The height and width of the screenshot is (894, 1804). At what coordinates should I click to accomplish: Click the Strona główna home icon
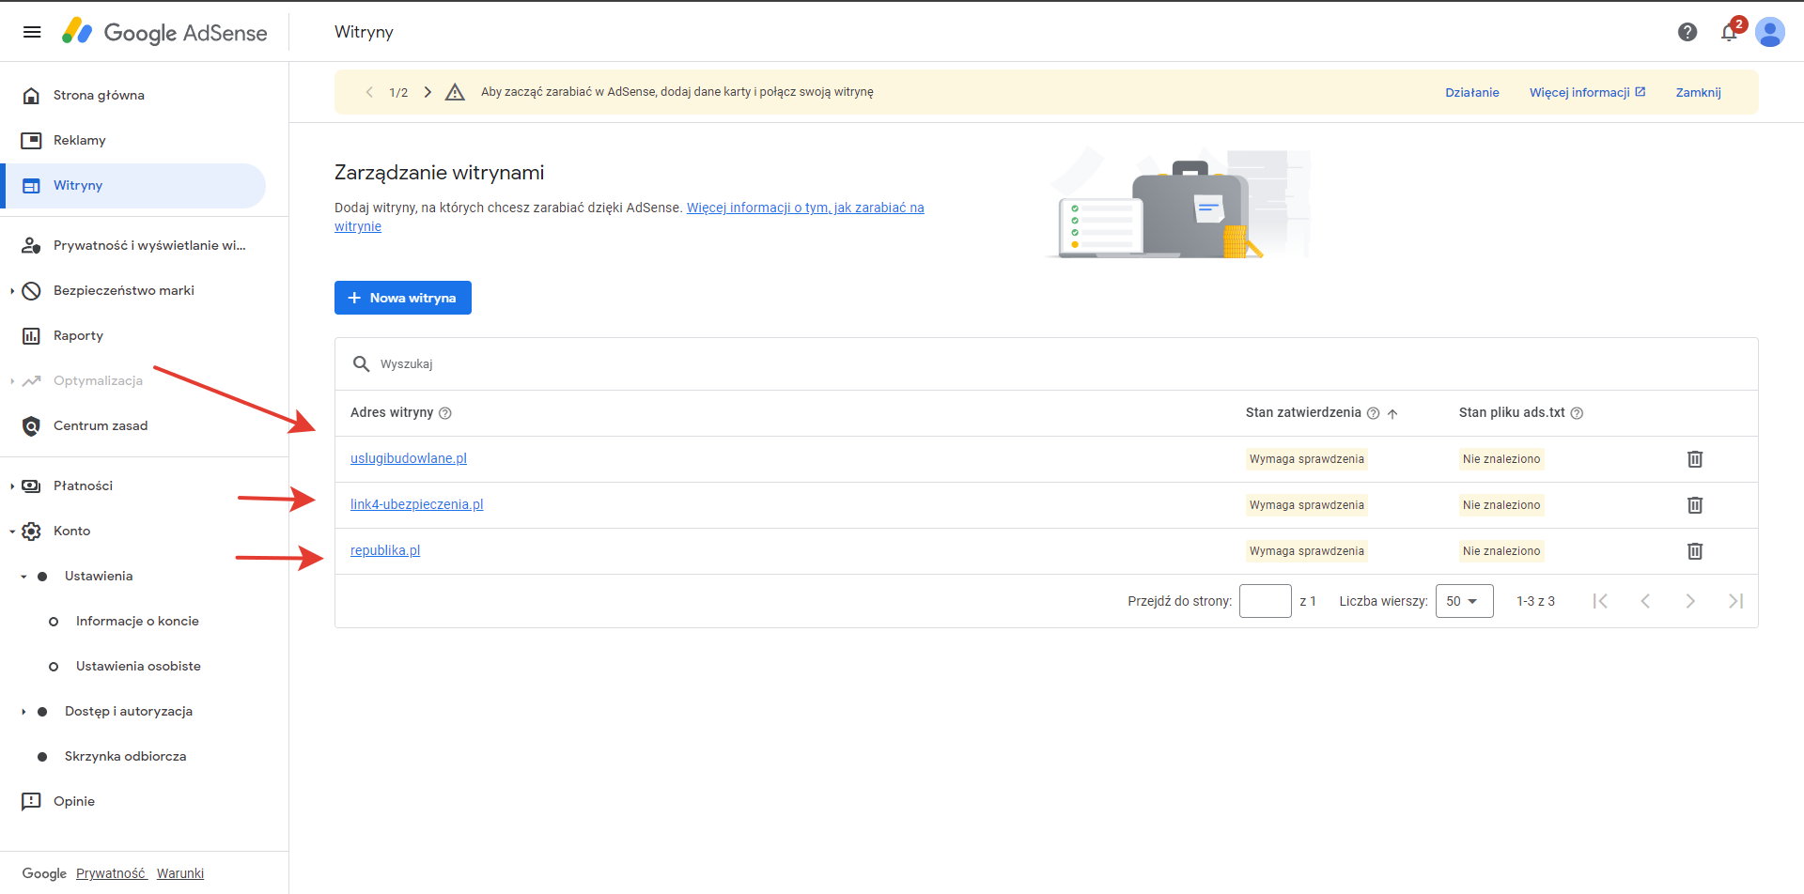pos(31,96)
